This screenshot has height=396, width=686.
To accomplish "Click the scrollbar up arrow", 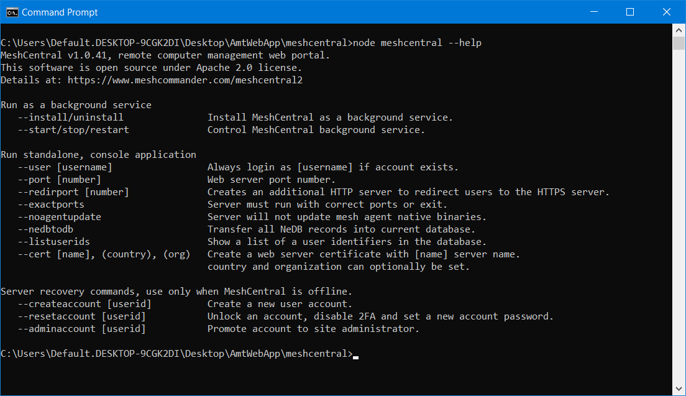I will point(679,29).
